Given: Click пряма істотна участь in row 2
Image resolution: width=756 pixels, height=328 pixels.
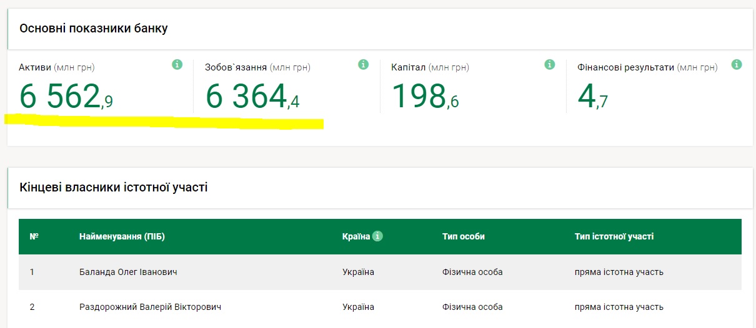Looking at the screenshot, I should 619,307.
